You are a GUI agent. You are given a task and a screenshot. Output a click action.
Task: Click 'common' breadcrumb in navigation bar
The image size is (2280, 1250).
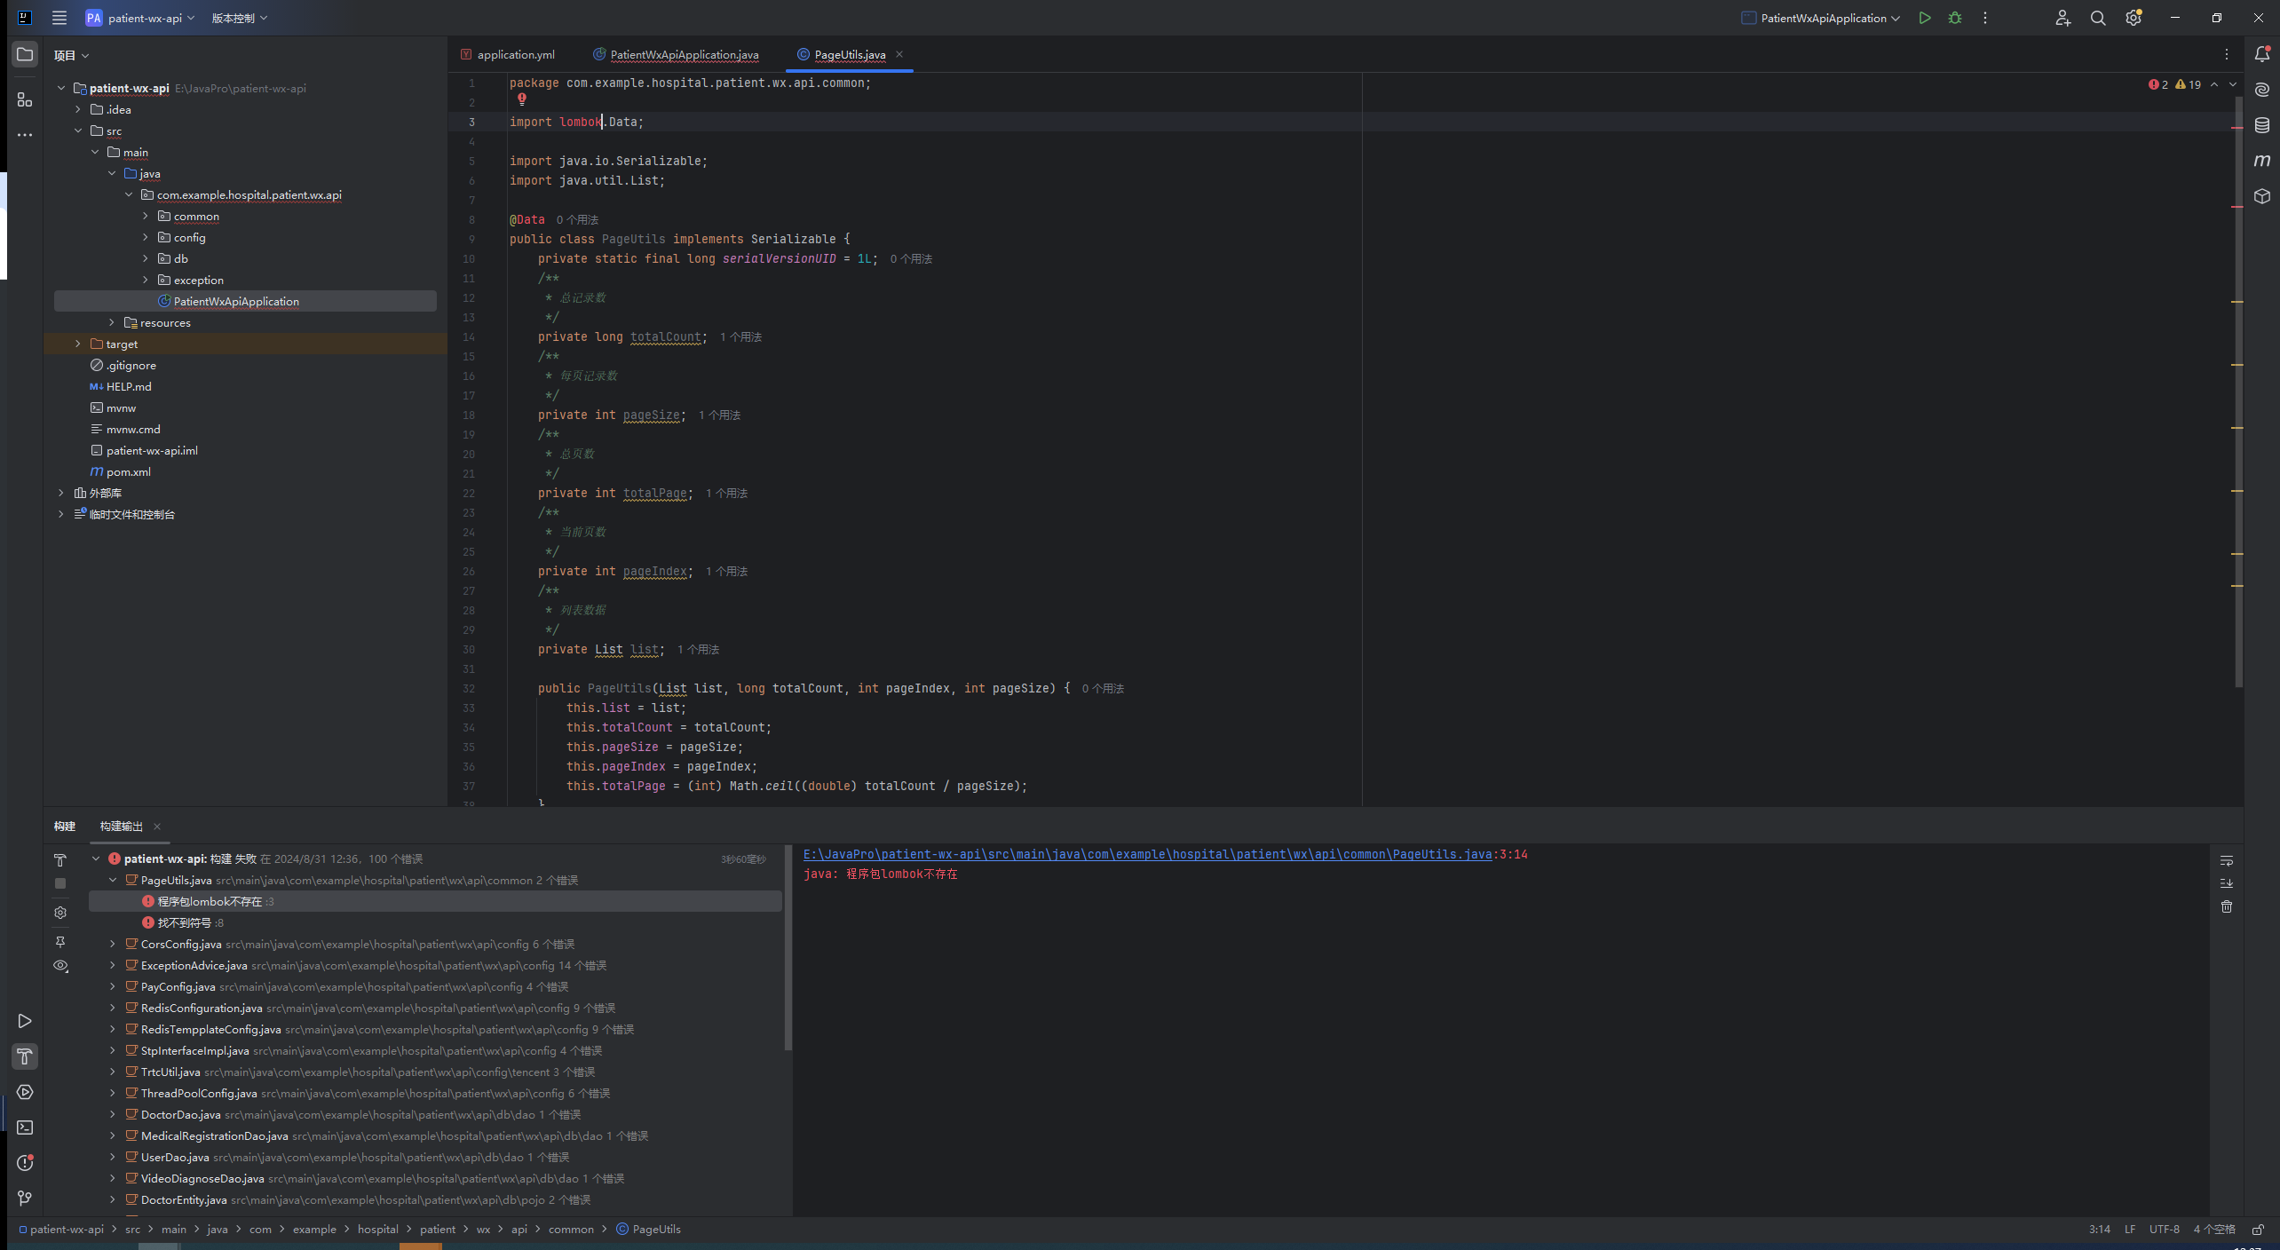pyautogui.click(x=571, y=1230)
